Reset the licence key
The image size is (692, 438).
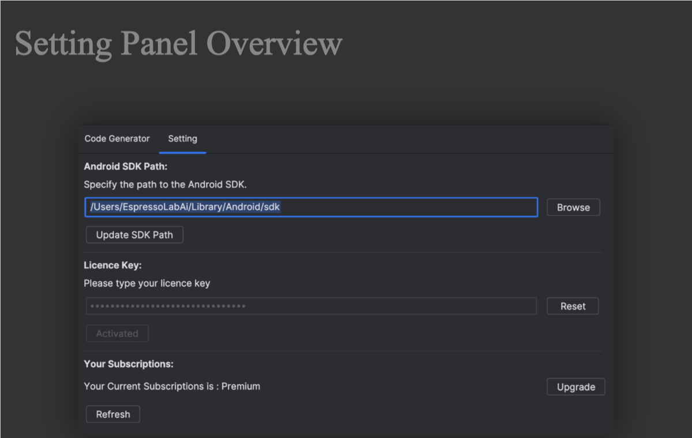573,307
